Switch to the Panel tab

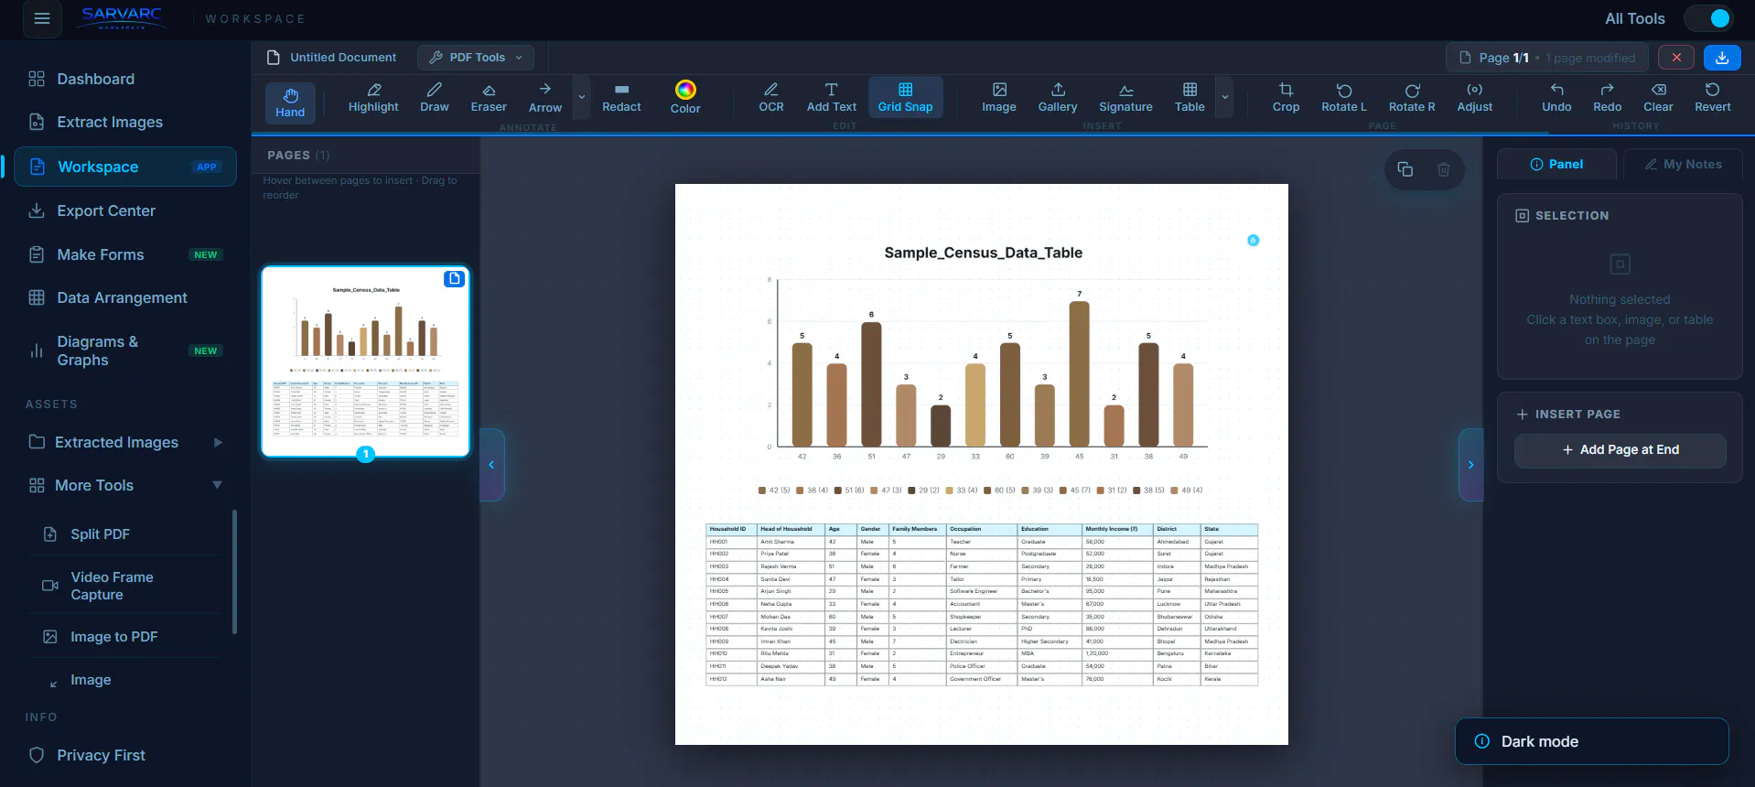click(x=1556, y=165)
